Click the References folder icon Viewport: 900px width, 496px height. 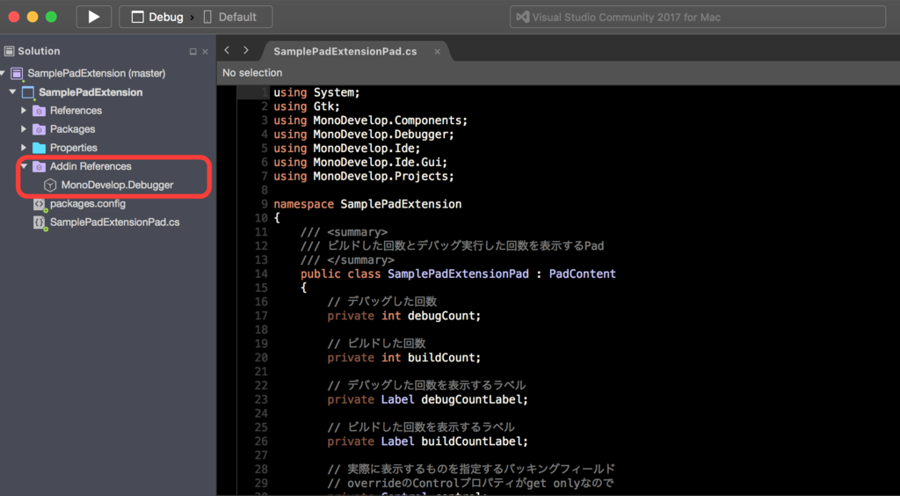pyautogui.click(x=39, y=111)
